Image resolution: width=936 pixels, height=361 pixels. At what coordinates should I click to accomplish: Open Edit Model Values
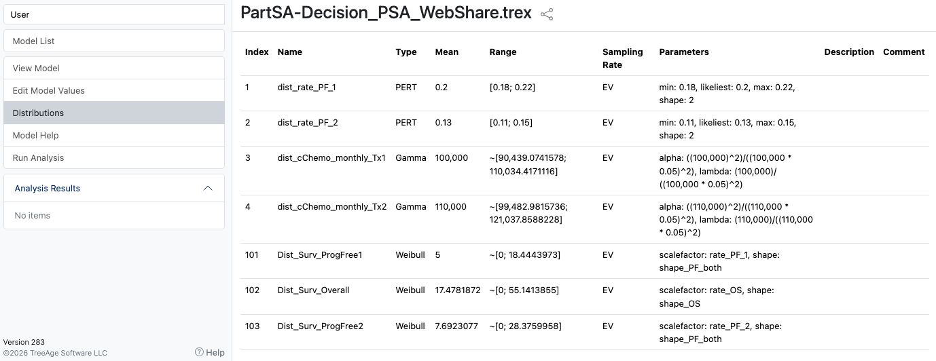114,90
